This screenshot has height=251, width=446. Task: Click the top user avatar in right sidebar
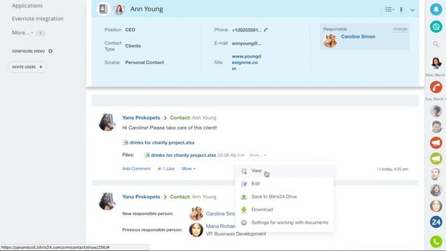[436, 63]
